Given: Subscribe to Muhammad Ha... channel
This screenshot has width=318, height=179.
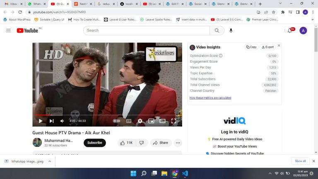Looking at the screenshot, I should [x=95, y=143].
